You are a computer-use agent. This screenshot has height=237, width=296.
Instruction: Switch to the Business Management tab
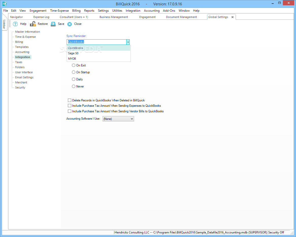114,17
